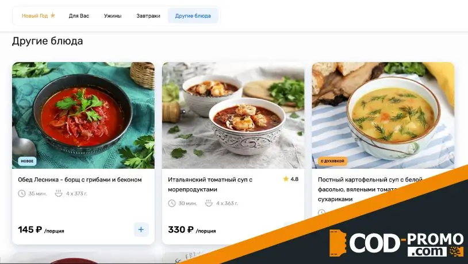Add borscht dish with plus button
468x264 pixels.
pos(141,230)
